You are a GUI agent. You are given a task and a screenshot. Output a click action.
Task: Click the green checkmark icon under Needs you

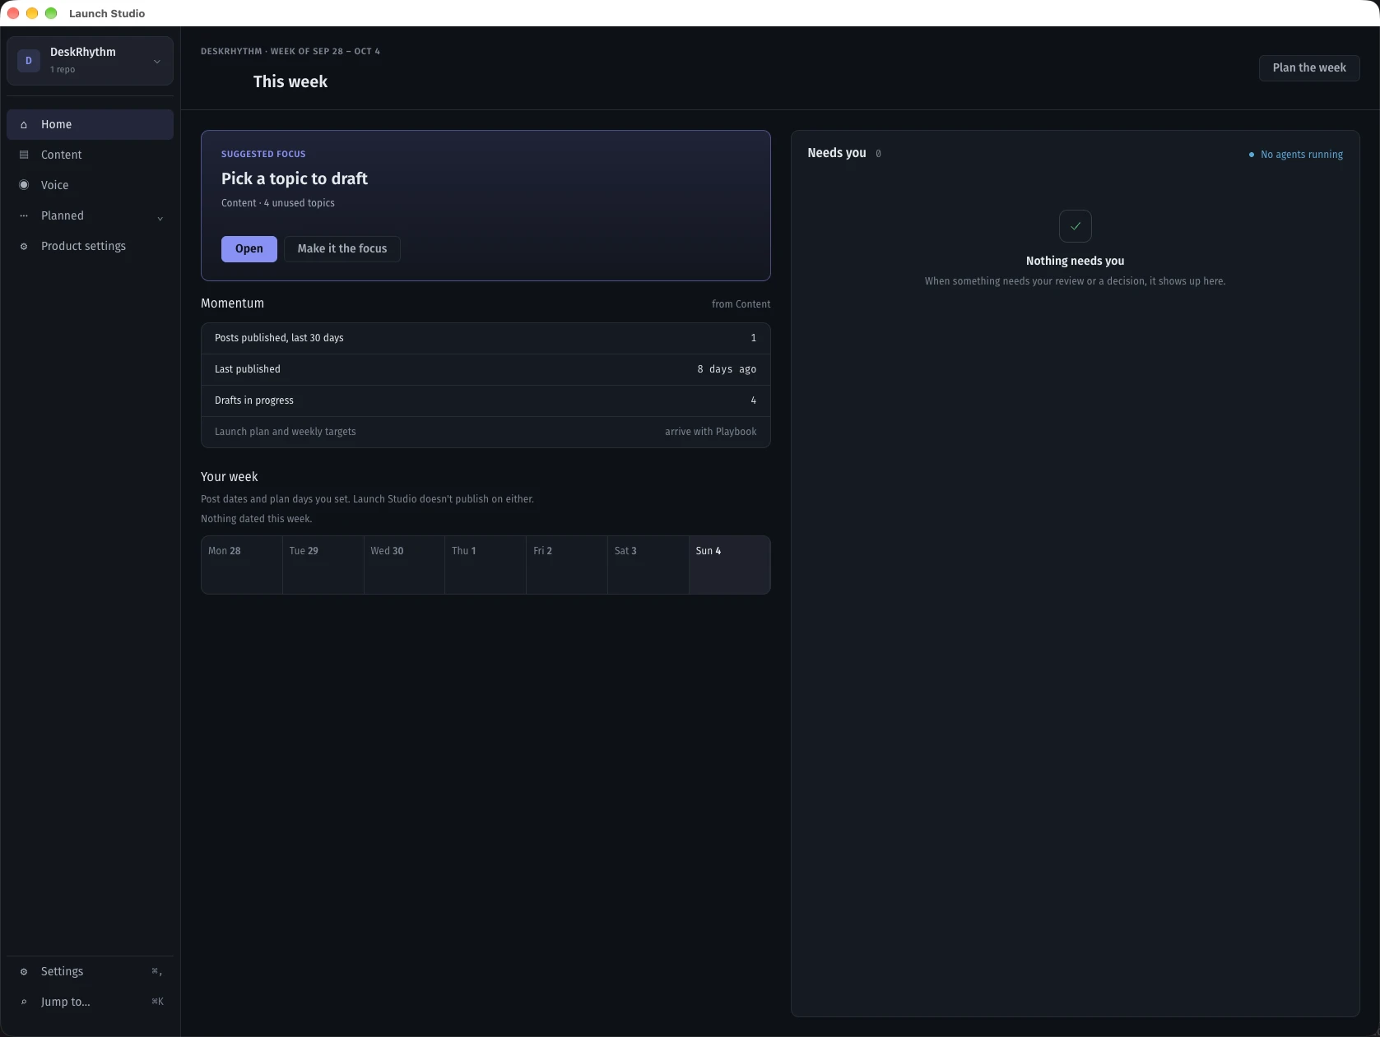[1076, 226]
